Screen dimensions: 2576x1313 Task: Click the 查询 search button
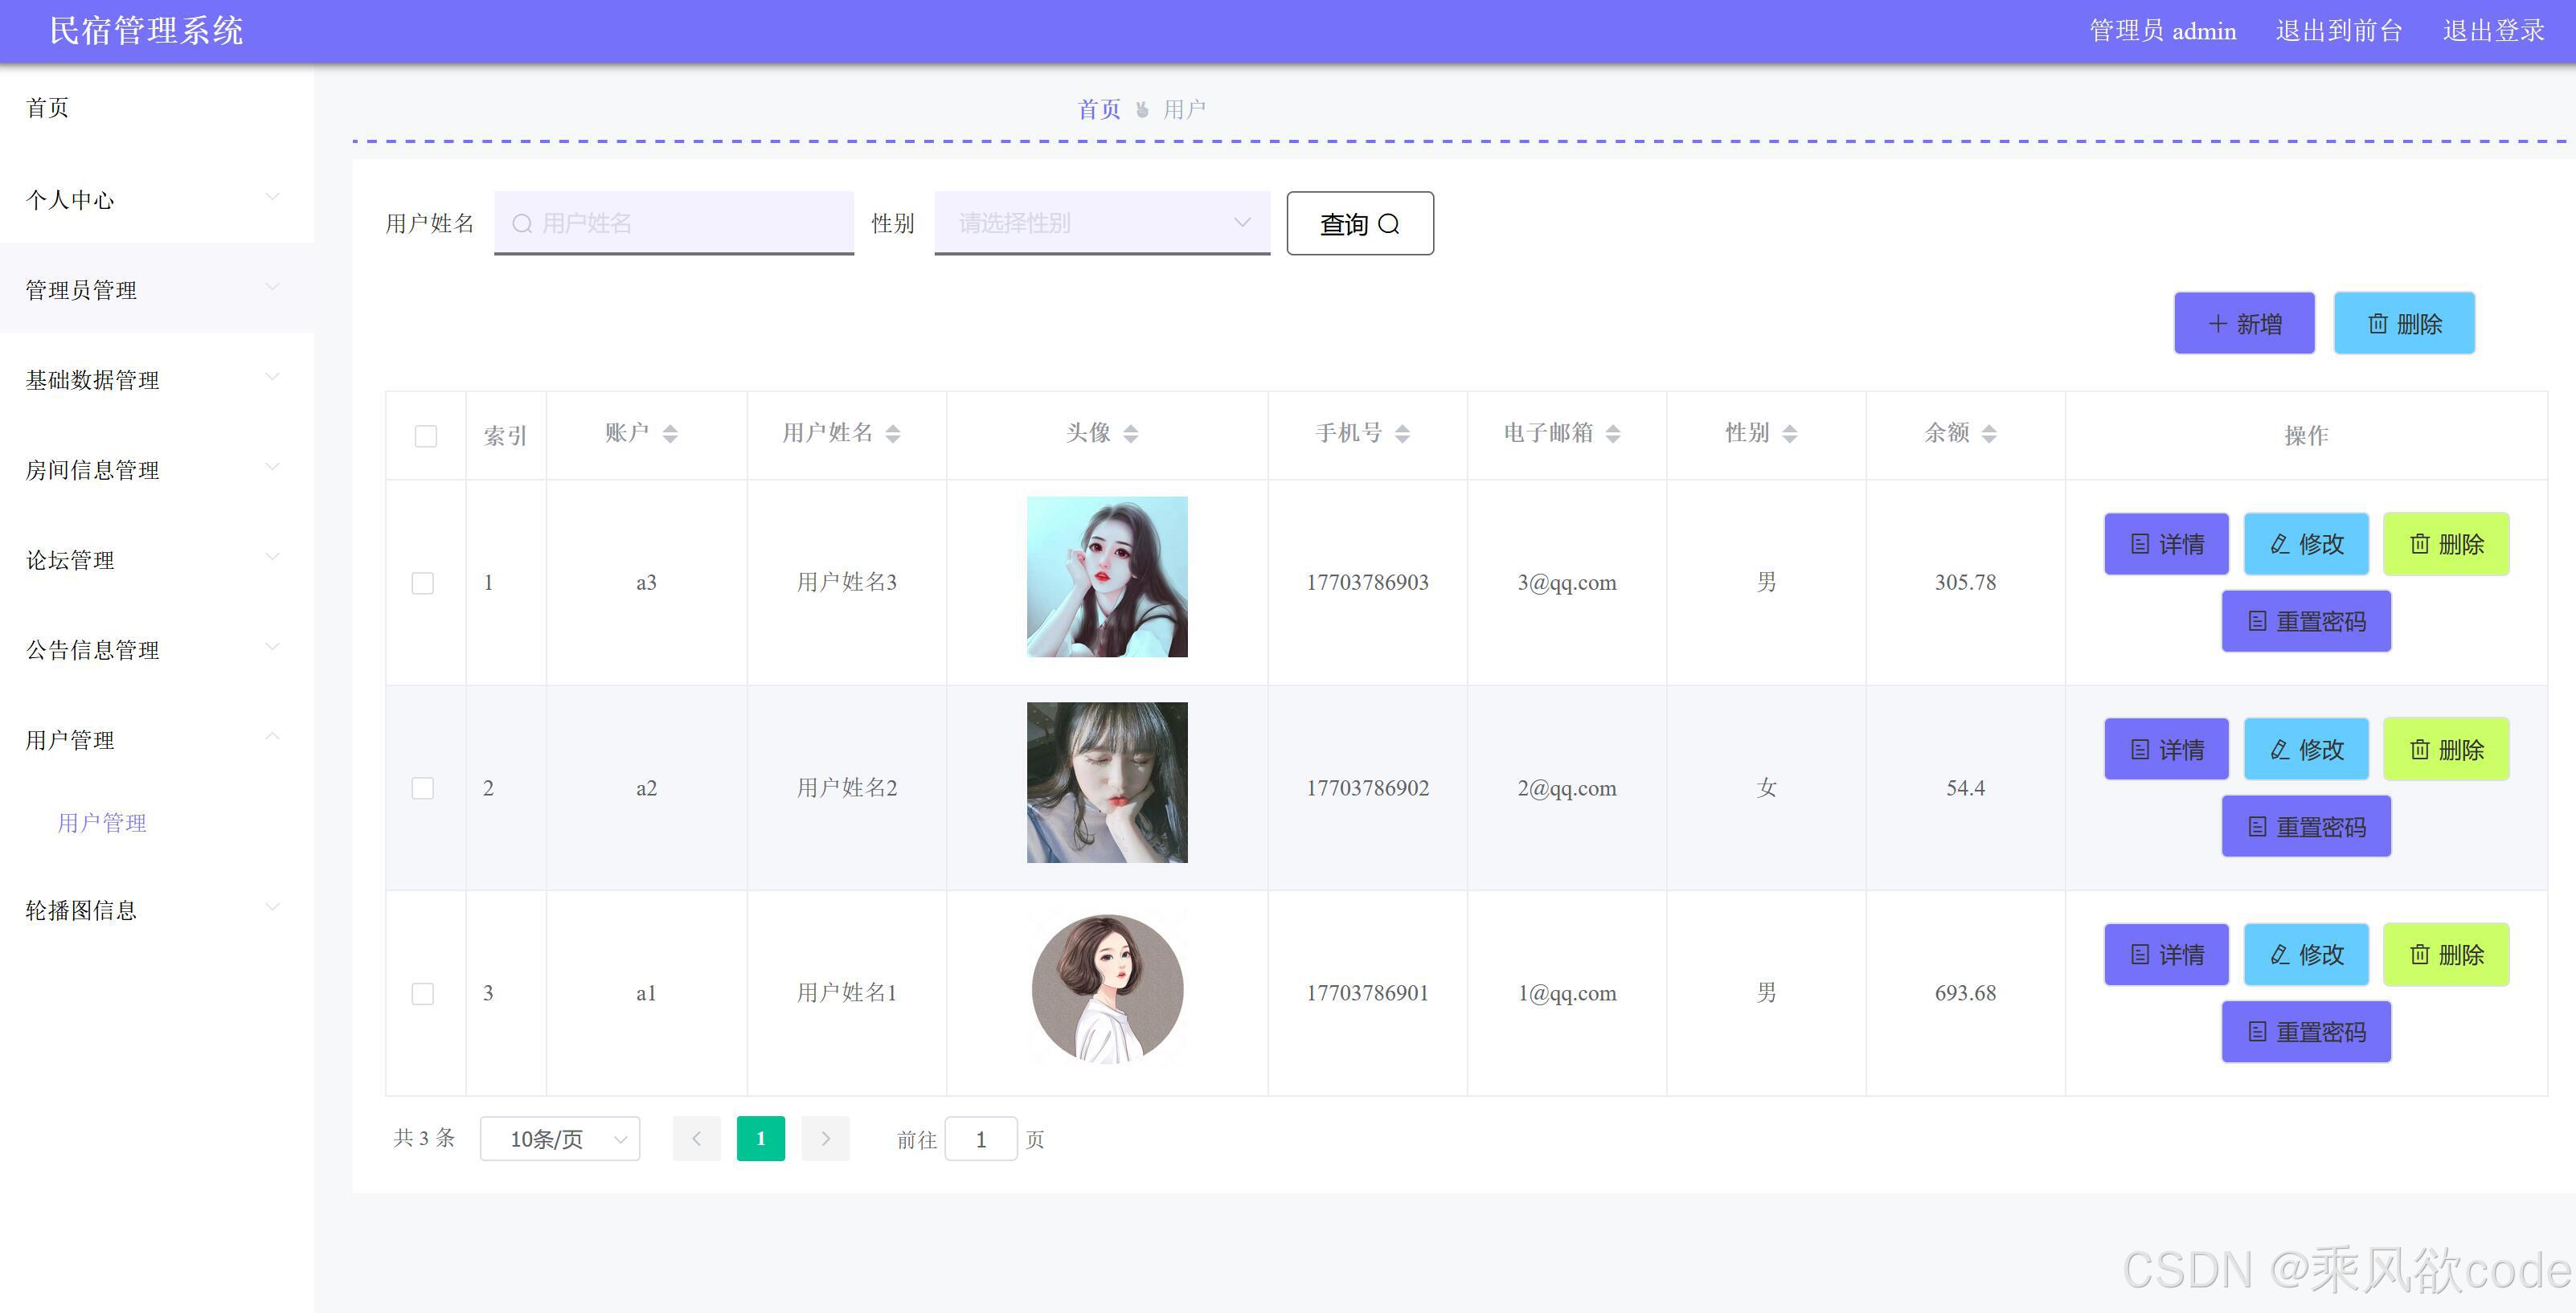pyautogui.click(x=1359, y=223)
